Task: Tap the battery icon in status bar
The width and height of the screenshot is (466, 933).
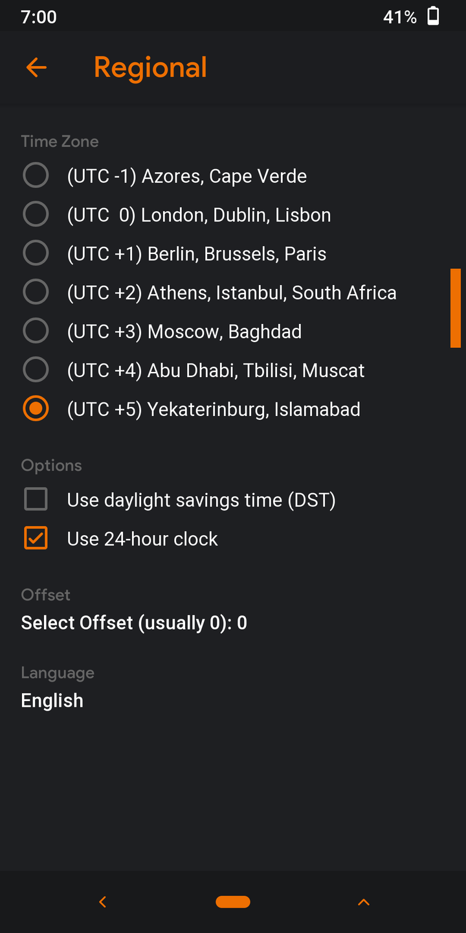Action: click(x=434, y=16)
